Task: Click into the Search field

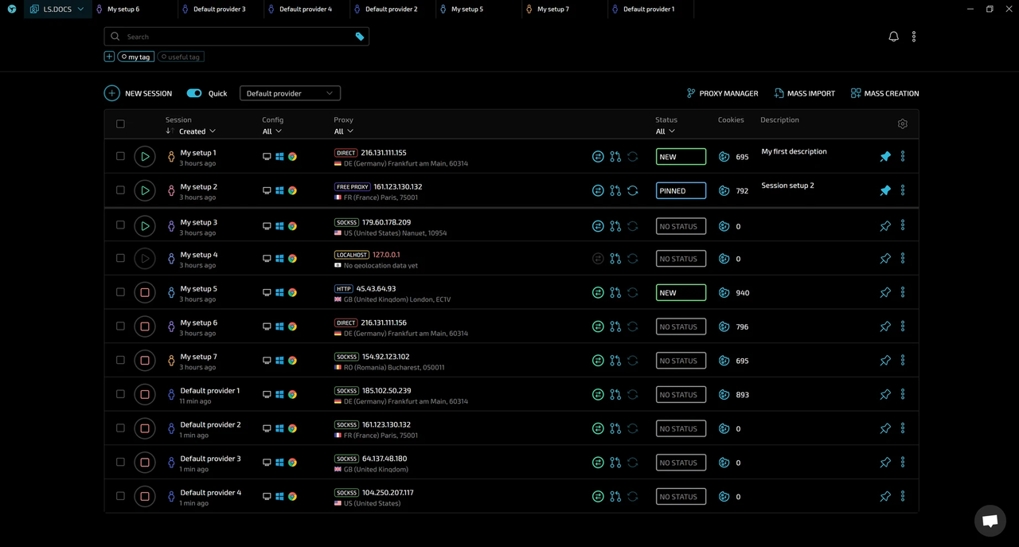Action: pyautogui.click(x=236, y=37)
